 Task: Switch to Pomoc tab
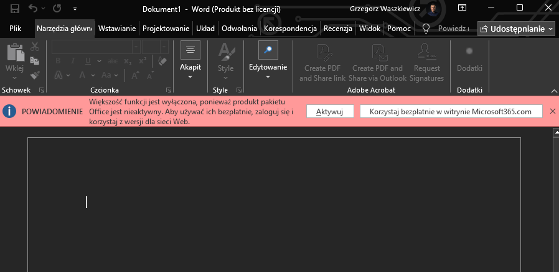coord(399,29)
